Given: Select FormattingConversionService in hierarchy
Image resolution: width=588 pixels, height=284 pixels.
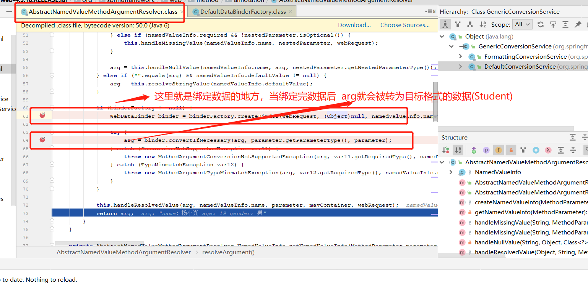Looking at the screenshot, I should point(526,56).
